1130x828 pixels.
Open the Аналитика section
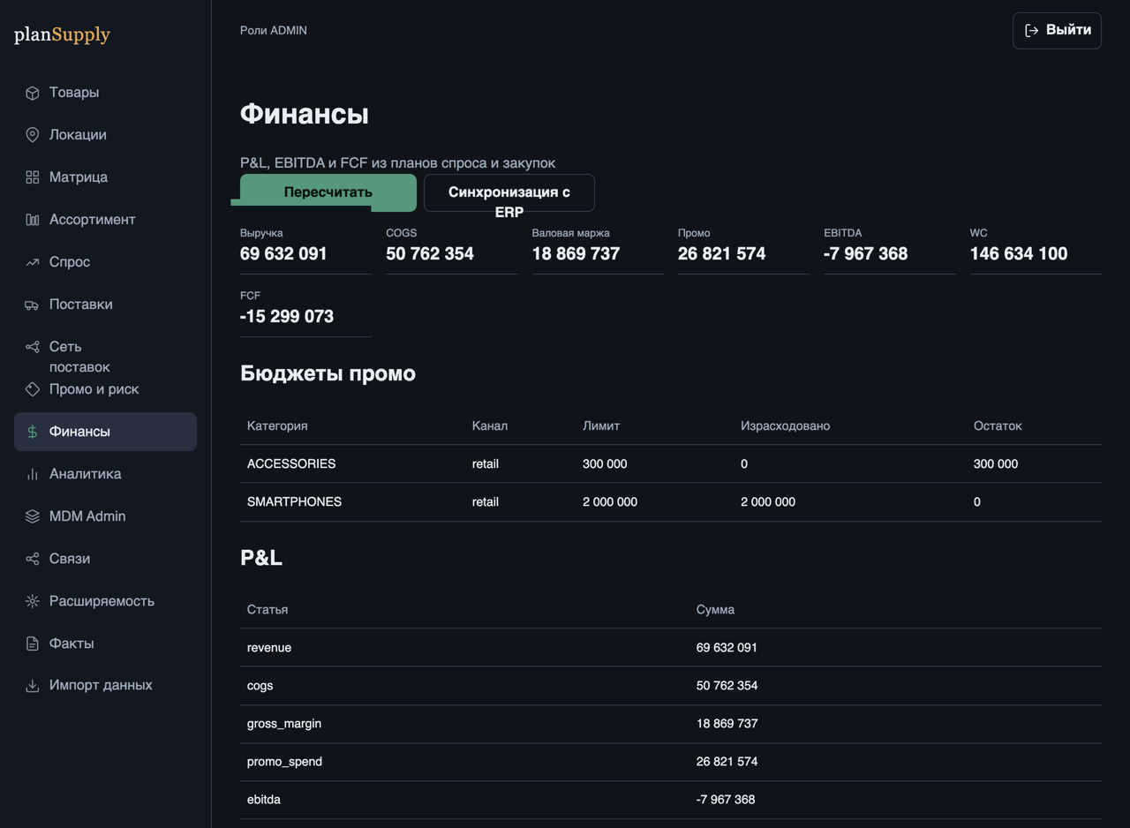click(x=105, y=474)
